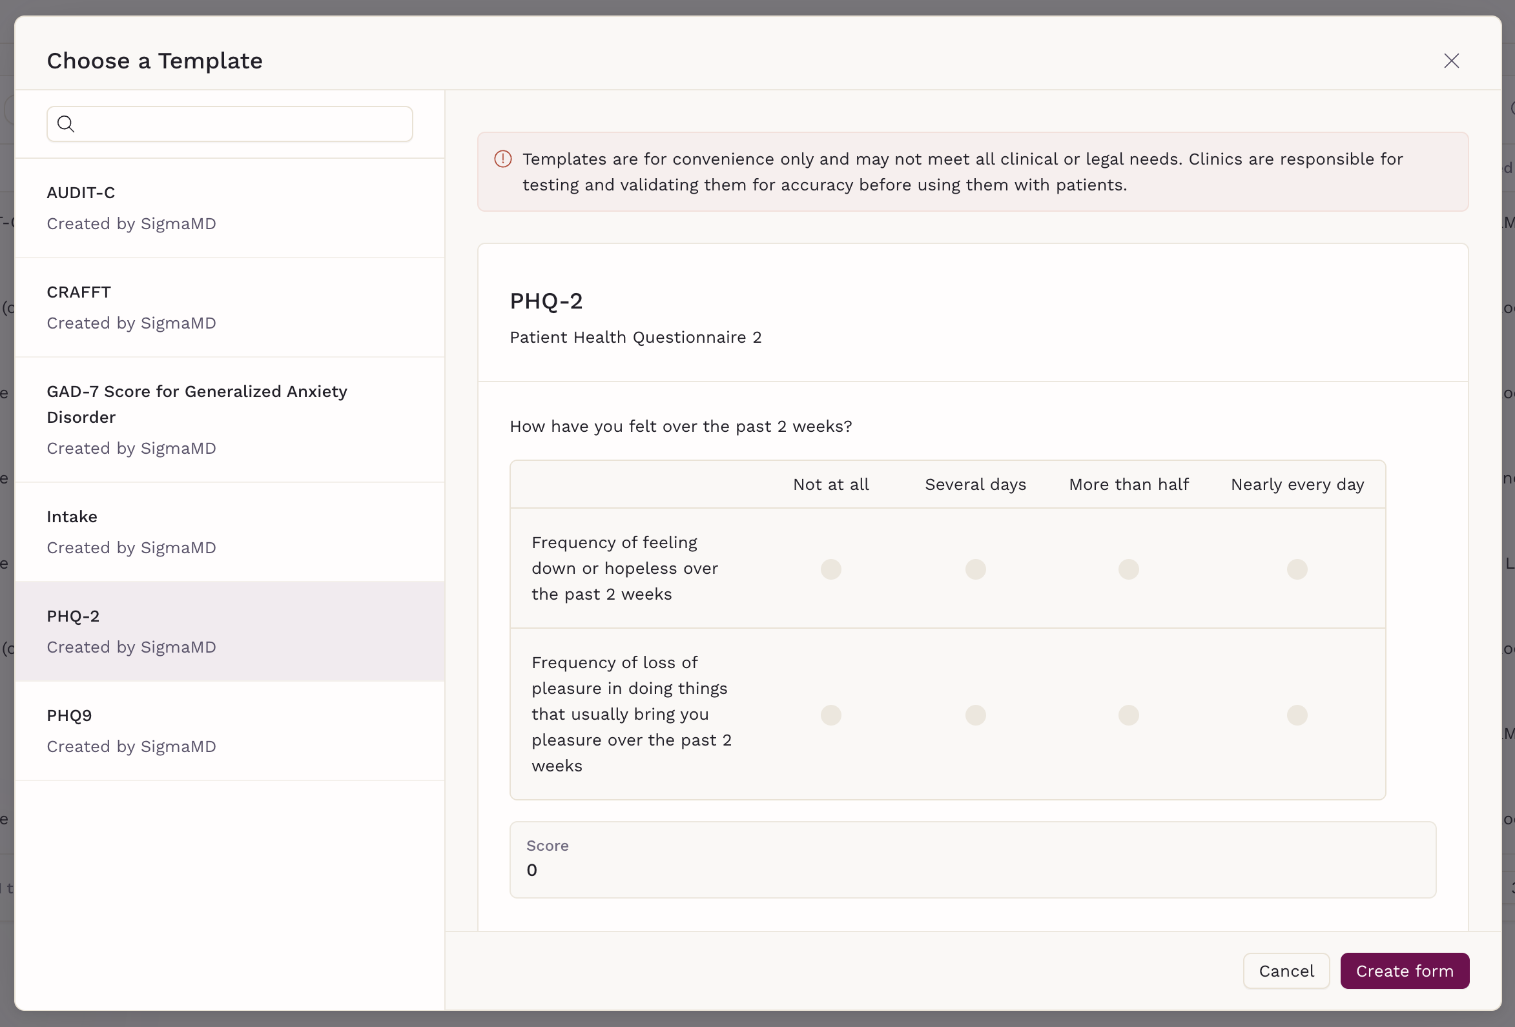Viewport: 1515px width, 1027px height.
Task: Select 'Nearly every day' for feeling down
Action: tap(1297, 569)
